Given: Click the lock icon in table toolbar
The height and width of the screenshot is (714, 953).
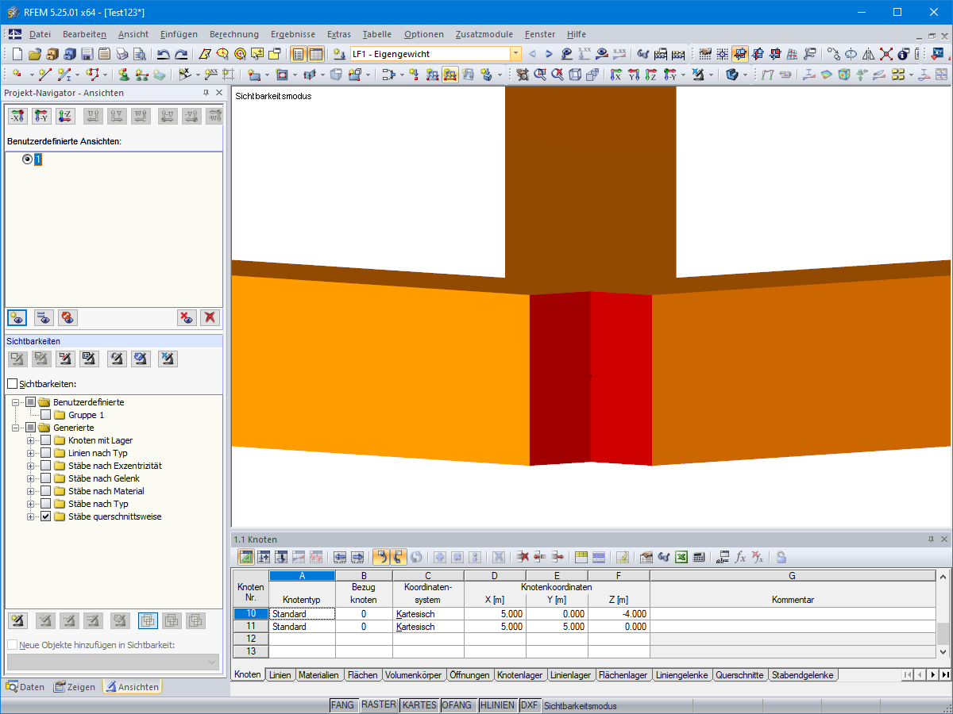Looking at the screenshot, I should (x=781, y=557).
